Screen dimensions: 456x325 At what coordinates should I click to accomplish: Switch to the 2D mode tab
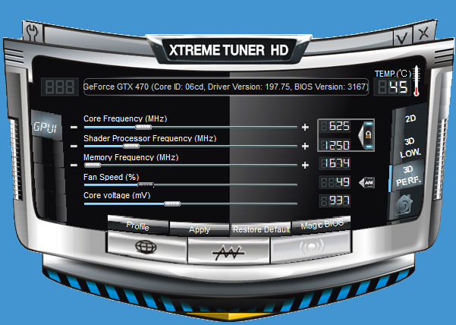point(410,119)
